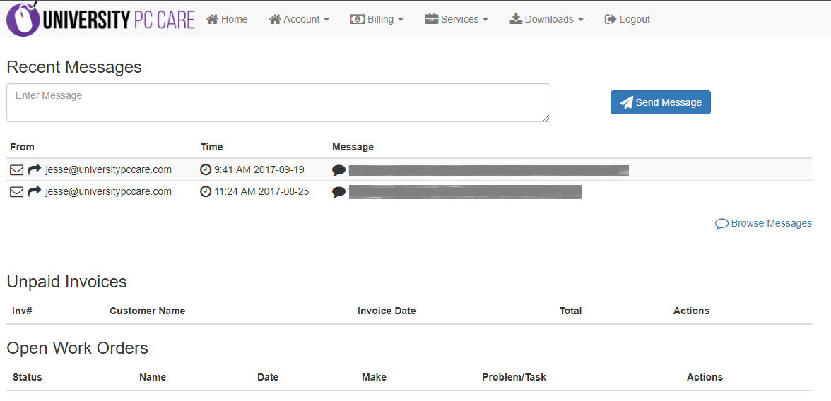Click reply arrow on 9:41 AM message
This screenshot has height=401, width=831.
[x=35, y=170]
